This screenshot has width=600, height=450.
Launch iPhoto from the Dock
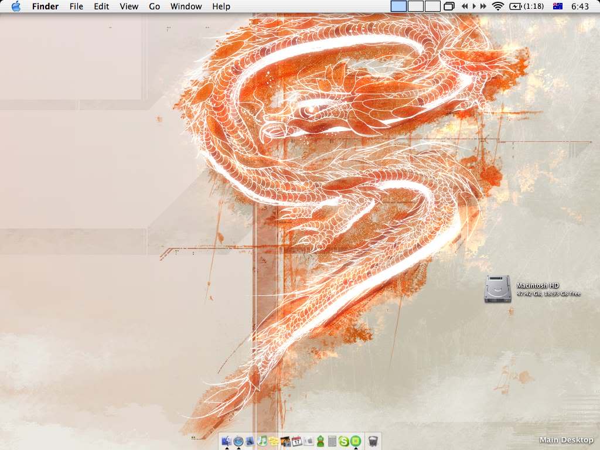285,441
